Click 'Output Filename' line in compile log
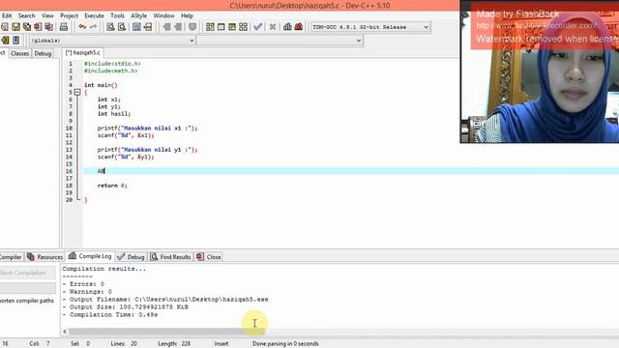Screen dimensions: 619x348 [x=165, y=300]
